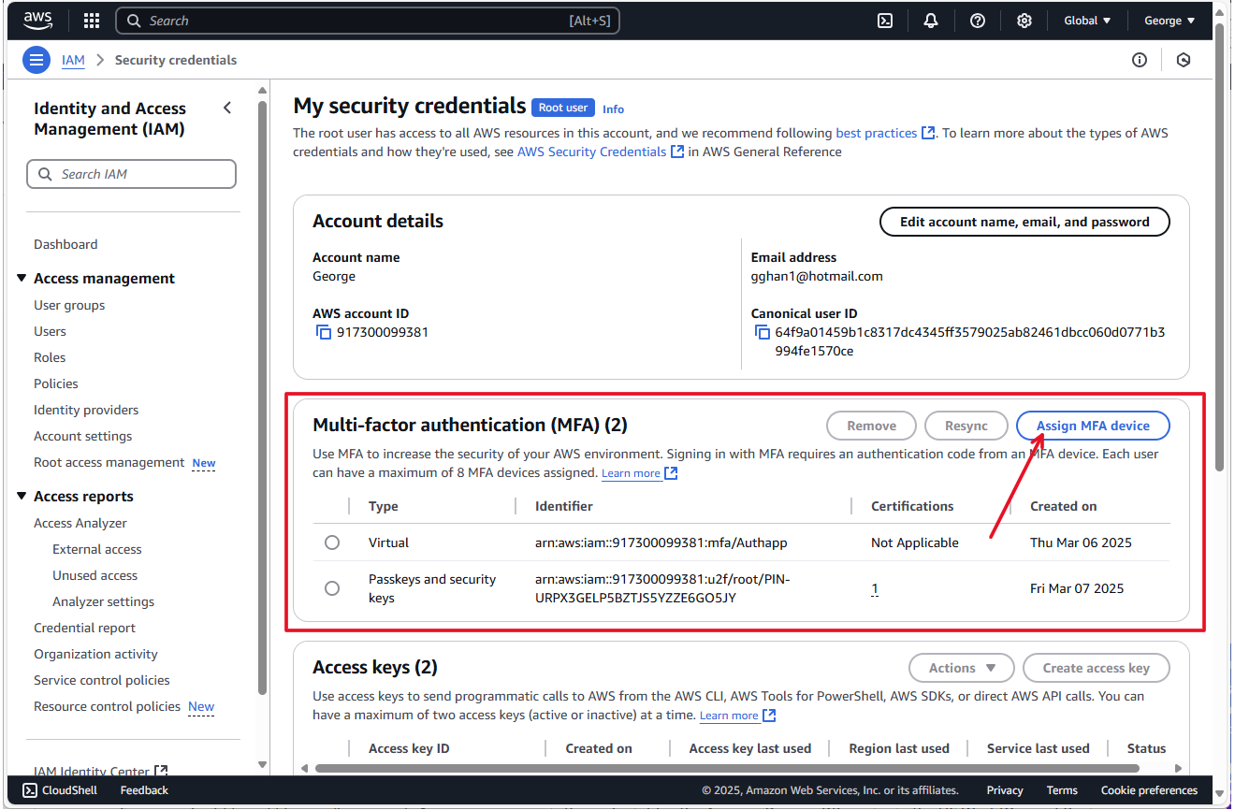Open Dashboard in the sidebar
This screenshot has width=1235, height=810.
click(65, 244)
